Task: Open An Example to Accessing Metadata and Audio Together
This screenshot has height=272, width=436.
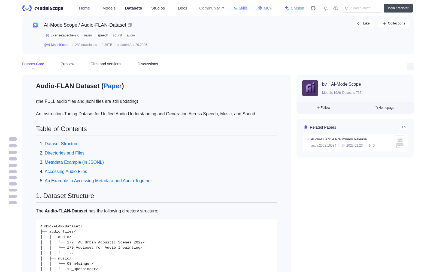Action: click(98, 181)
